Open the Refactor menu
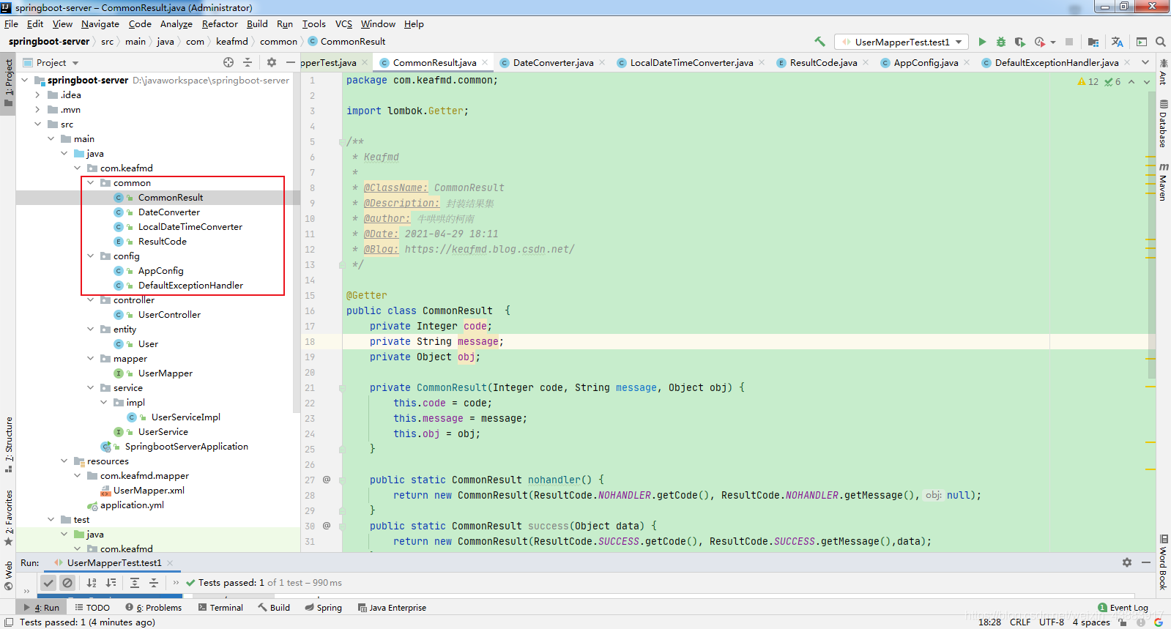The image size is (1171, 629). (x=220, y=23)
